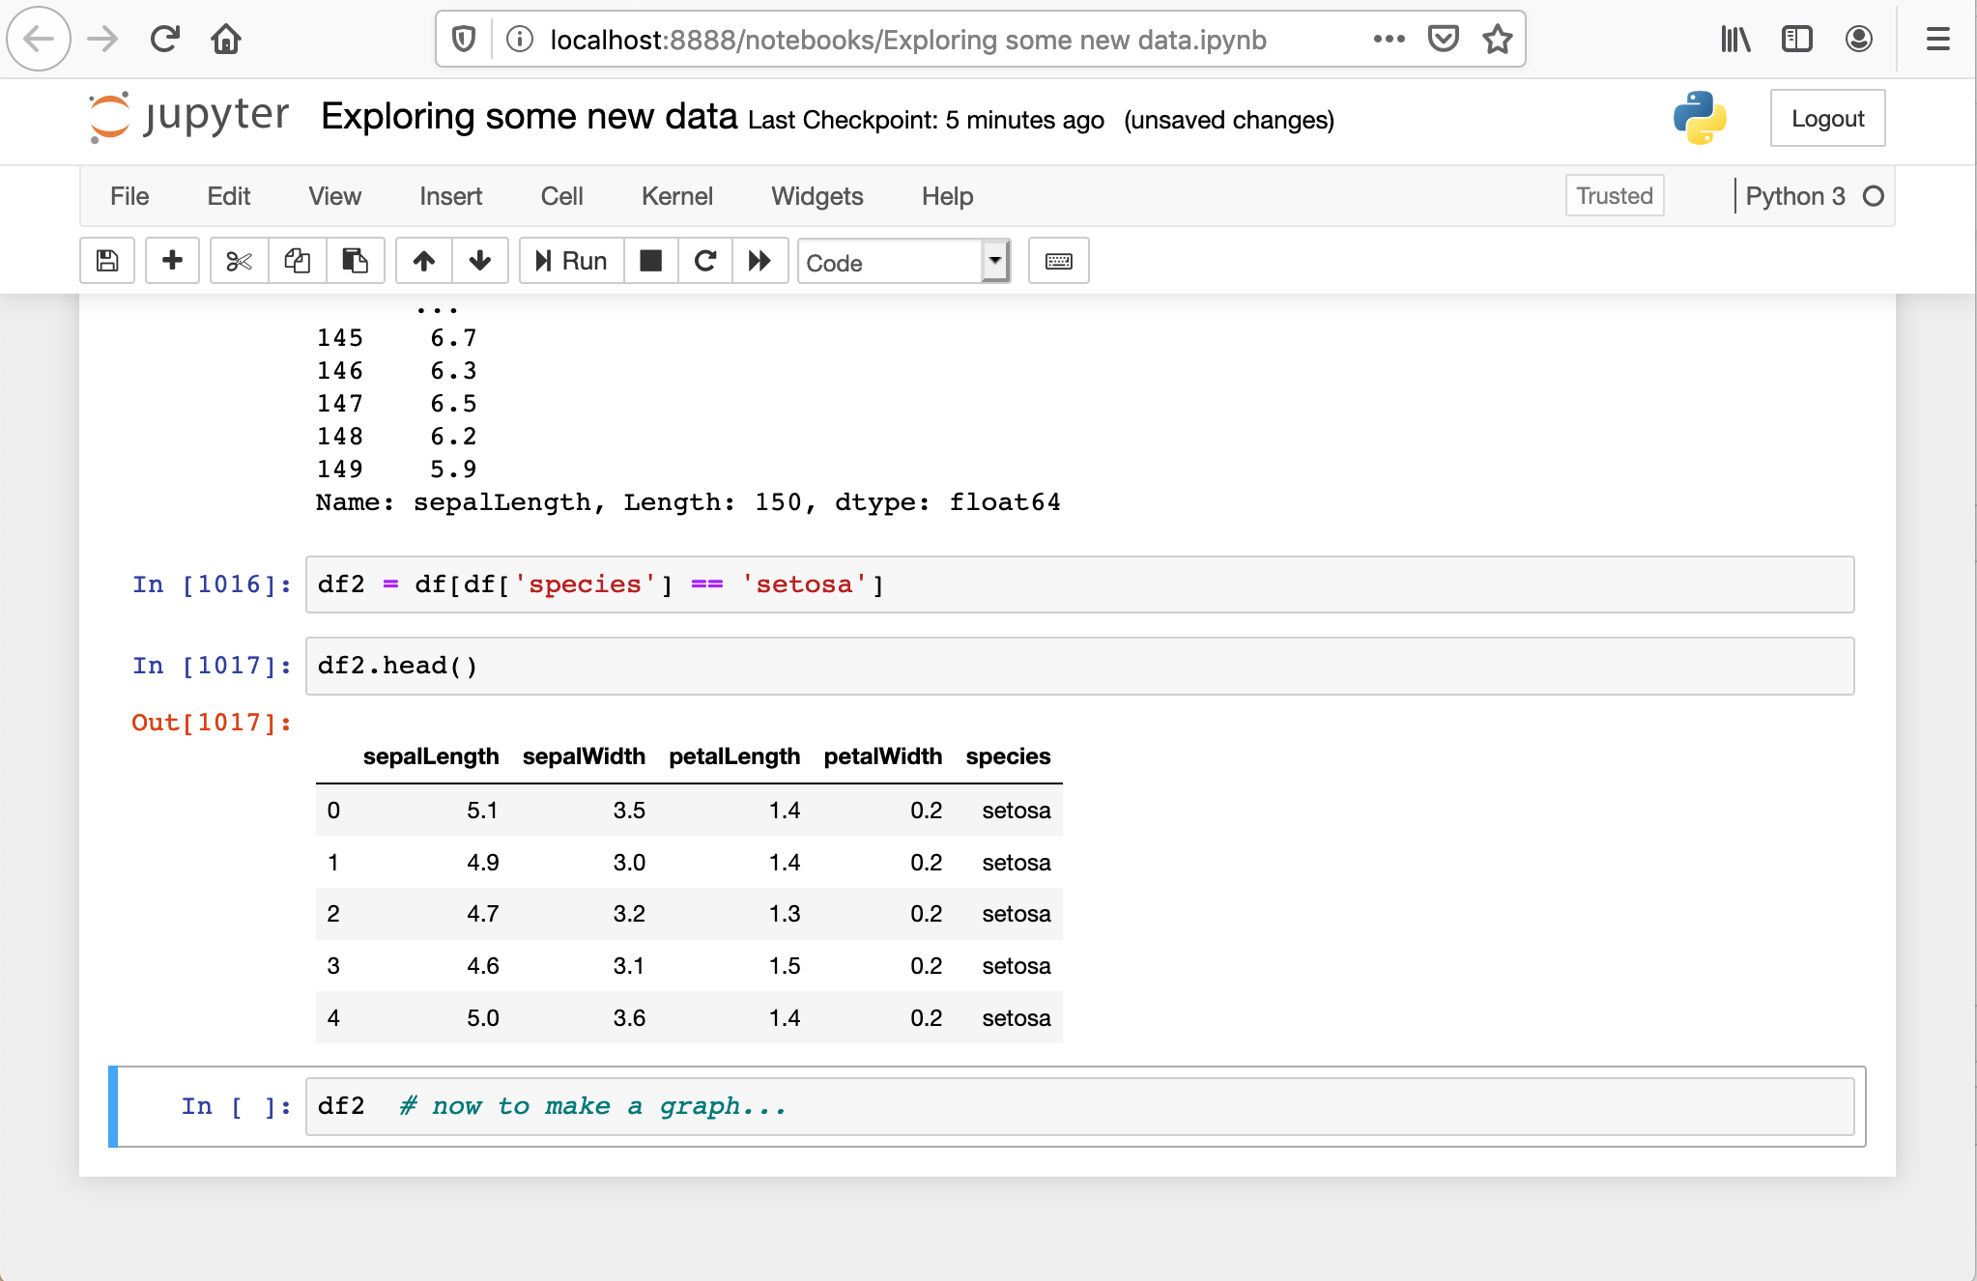Insert a cell below with the plus icon
Image resolution: width=1977 pixels, height=1281 pixels.
click(x=172, y=261)
